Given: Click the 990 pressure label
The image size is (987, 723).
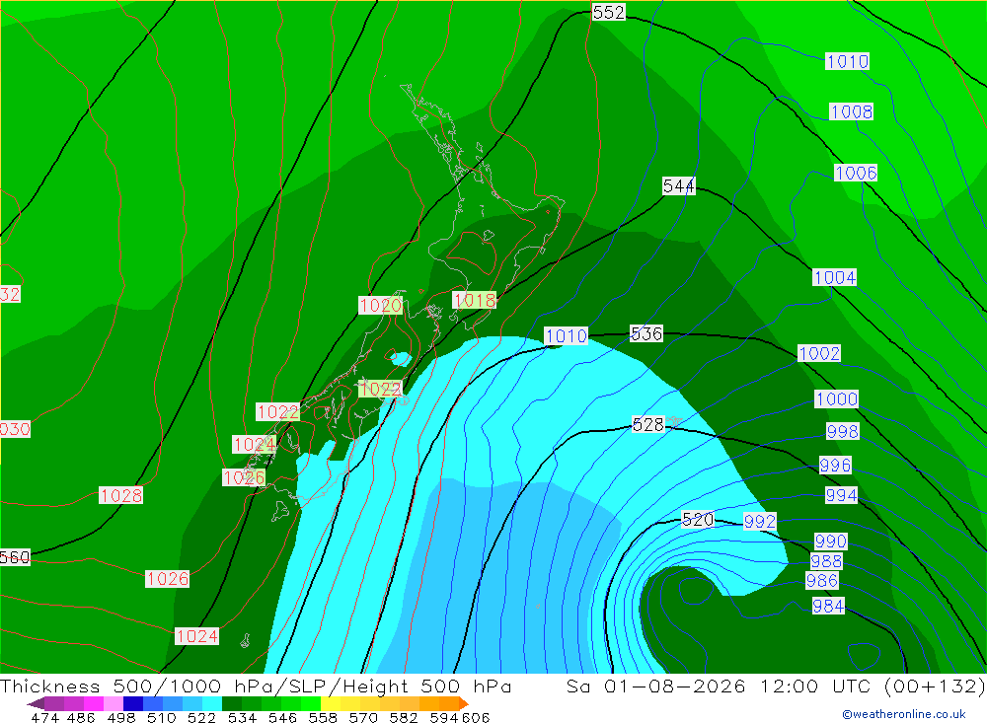Looking at the screenshot, I should 831,542.
